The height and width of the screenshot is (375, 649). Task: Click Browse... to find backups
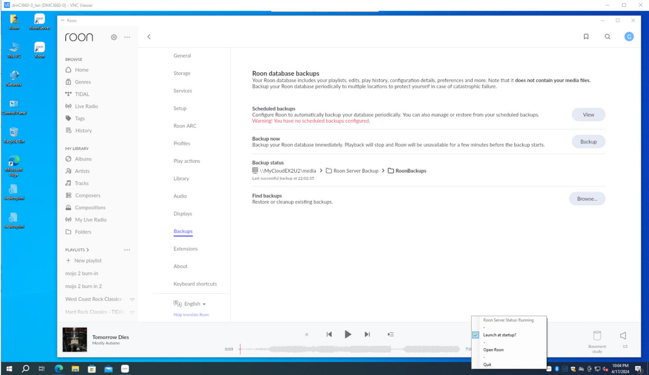pyautogui.click(x=587, y=199)
